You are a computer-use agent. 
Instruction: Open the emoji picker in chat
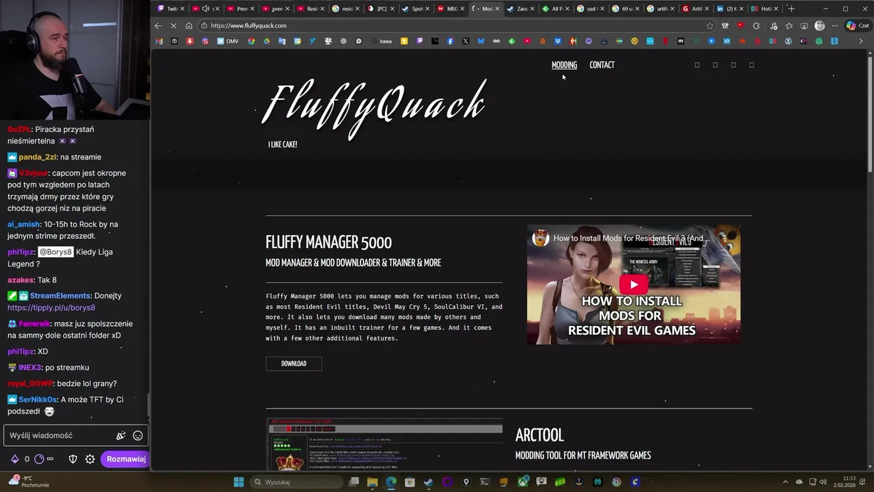[138, 435]
